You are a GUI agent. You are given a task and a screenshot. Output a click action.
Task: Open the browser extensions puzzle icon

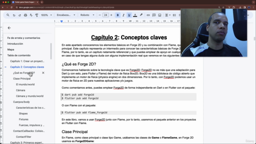pos(234,7)
